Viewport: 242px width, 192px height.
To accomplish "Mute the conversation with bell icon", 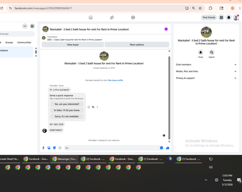I will 200,52.
